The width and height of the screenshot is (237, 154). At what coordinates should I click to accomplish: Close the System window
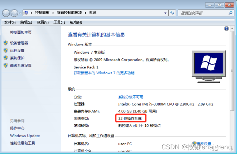(x=229, y=5)
